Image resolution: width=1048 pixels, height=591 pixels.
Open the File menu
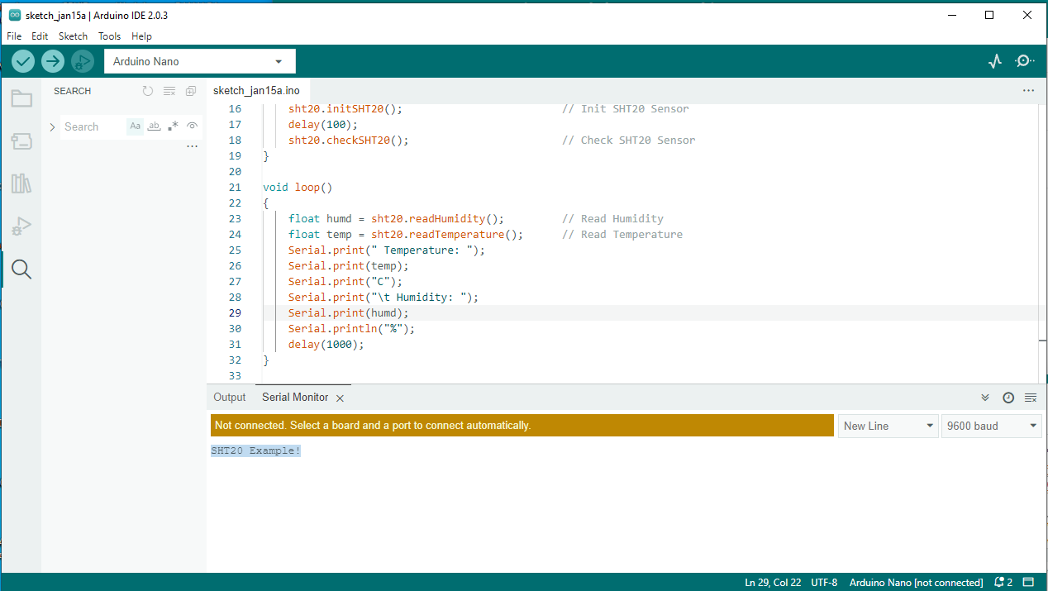(x=14, y=36)
